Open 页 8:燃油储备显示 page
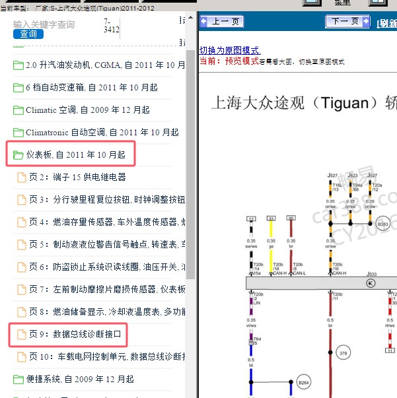397x398 pixels. 107,312
